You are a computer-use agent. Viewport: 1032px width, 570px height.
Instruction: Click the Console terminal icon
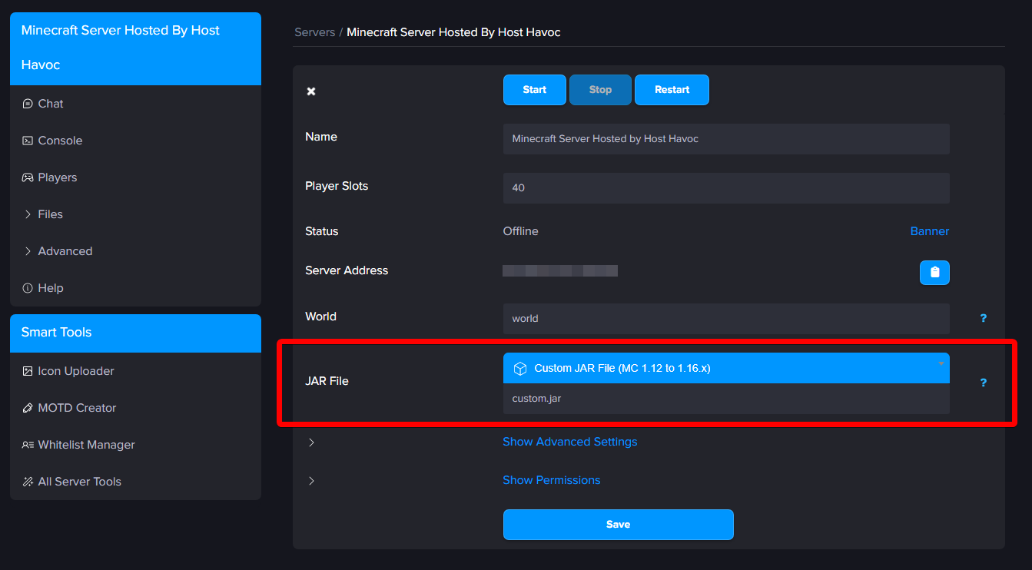(x=28, y=141)
